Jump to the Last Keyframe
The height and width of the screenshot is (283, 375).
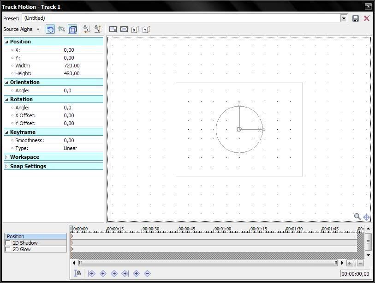click(x=125, y=273)
